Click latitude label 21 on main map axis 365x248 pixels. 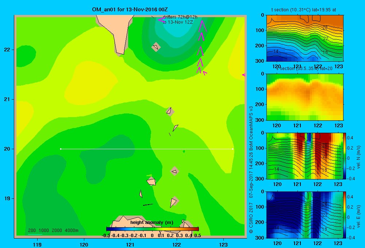(7, 99)
